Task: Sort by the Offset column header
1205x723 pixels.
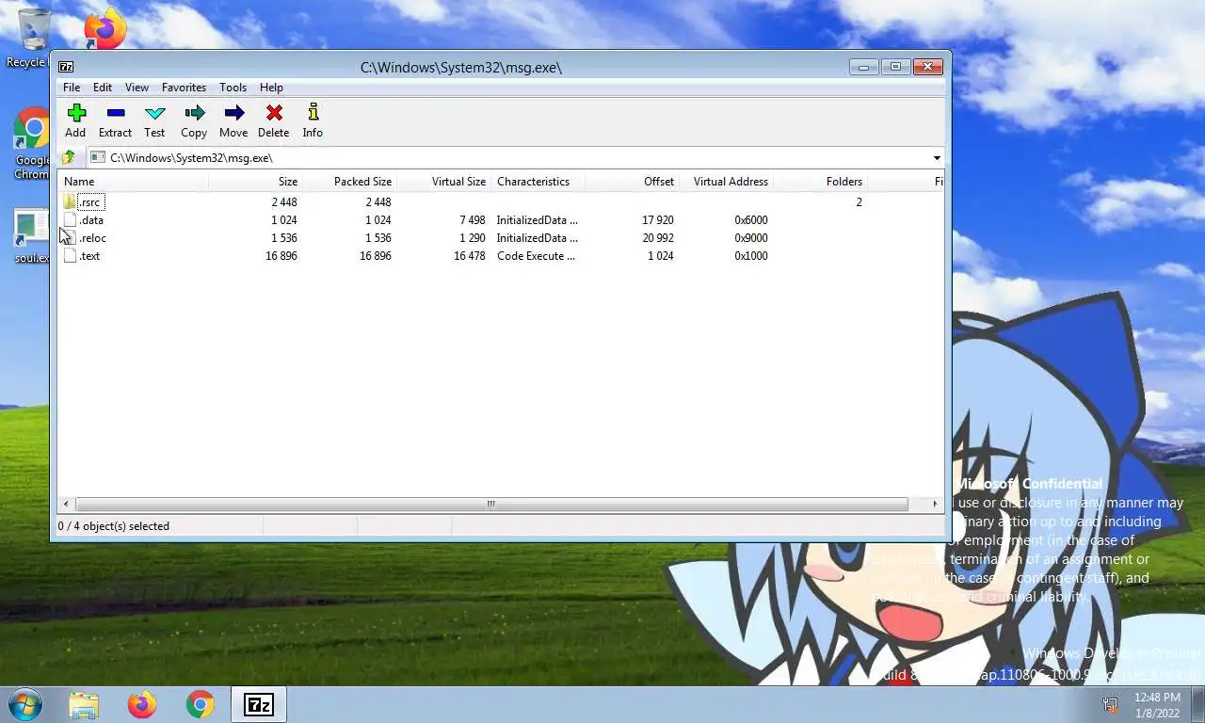Action: pos(632,182)
